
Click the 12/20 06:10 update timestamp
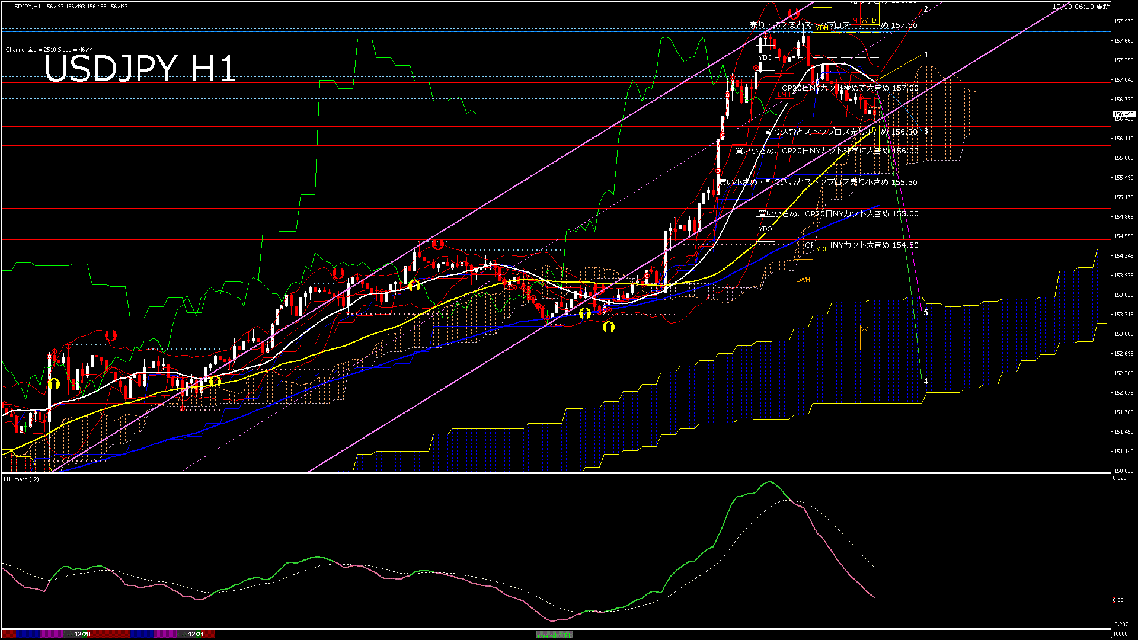[x=1081, y=7]
